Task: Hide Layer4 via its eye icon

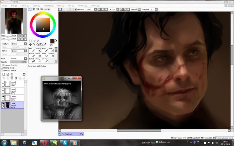Action: 3,97
